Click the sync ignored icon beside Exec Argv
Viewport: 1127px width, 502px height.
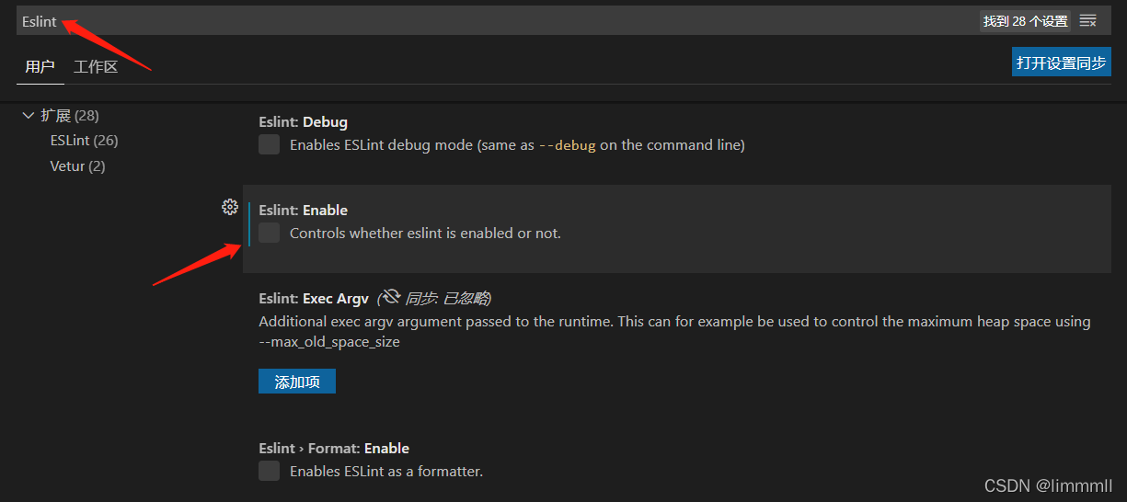pos(391,296)
